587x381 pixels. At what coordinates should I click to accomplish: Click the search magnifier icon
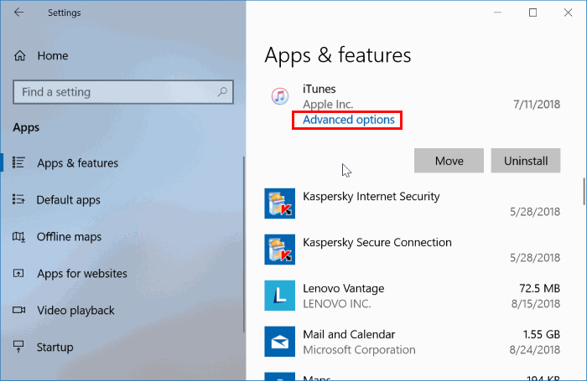(222, 91)
